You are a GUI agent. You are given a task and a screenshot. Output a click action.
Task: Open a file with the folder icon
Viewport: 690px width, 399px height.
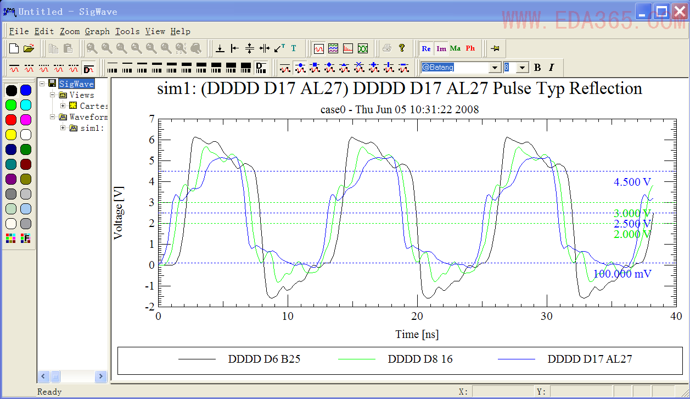coord(29,48)
